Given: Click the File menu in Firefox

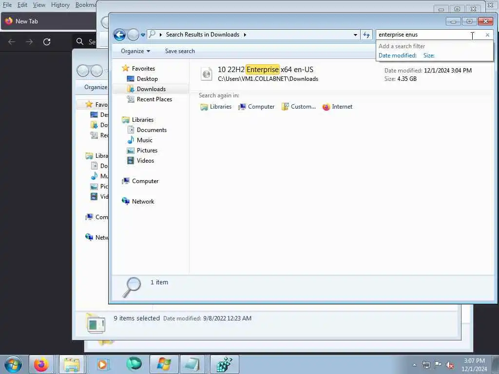Looking at the screenshot, I should tap(7, 5).
